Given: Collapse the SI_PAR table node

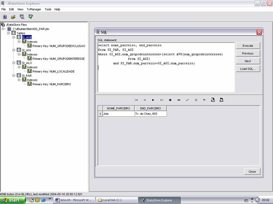Looking at the screenshot, I should click(x=13, y=75).
